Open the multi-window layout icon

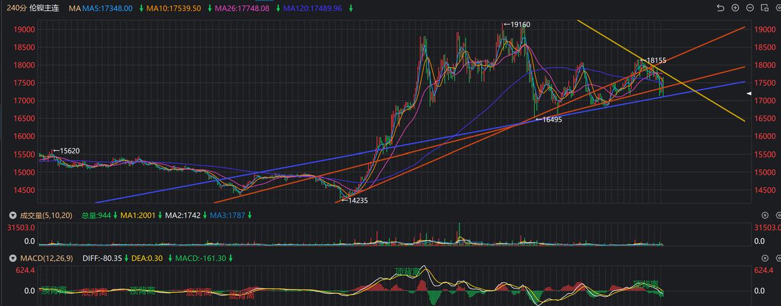765,8
